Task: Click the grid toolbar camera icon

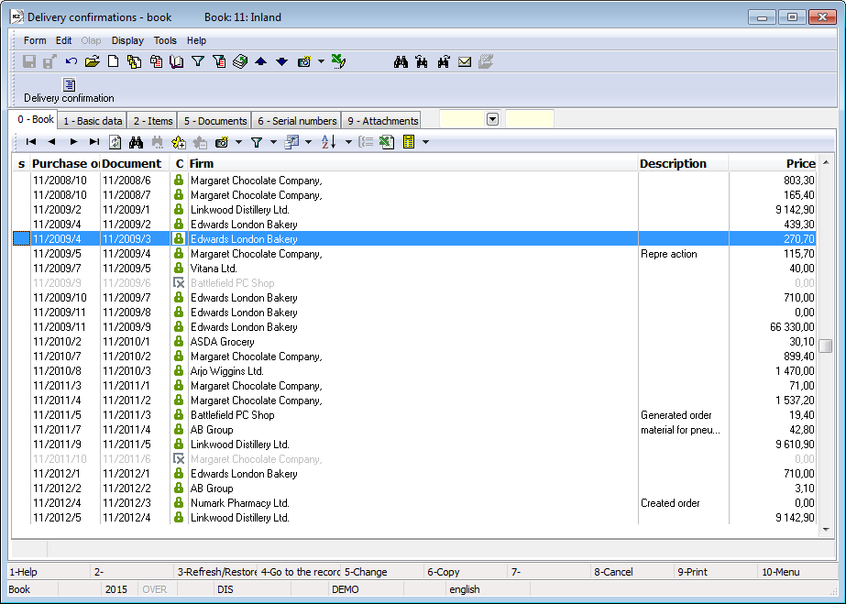Action: tap(221, 142)
